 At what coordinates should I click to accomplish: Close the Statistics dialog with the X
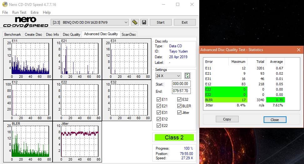[x=299, y=50]
